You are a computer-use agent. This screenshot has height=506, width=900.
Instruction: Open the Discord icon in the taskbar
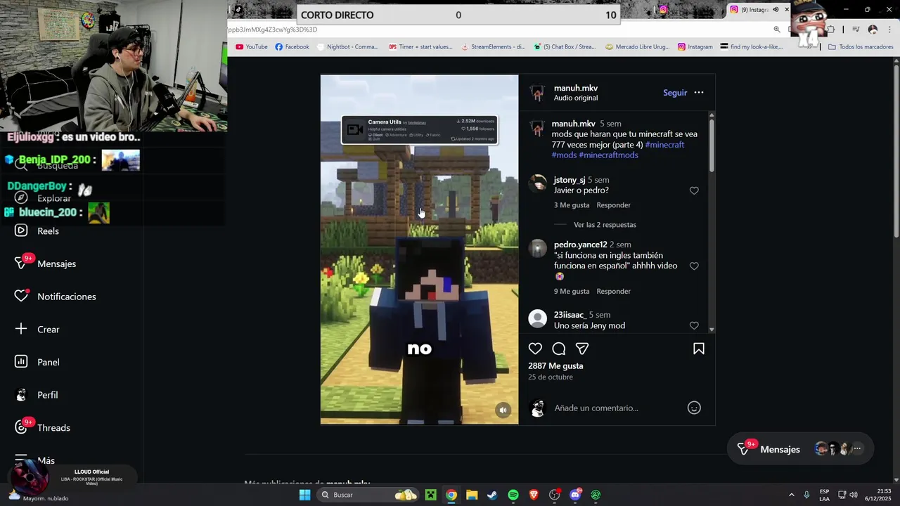coord(575,495)
